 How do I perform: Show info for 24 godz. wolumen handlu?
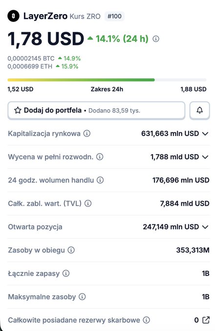point(100,180)
